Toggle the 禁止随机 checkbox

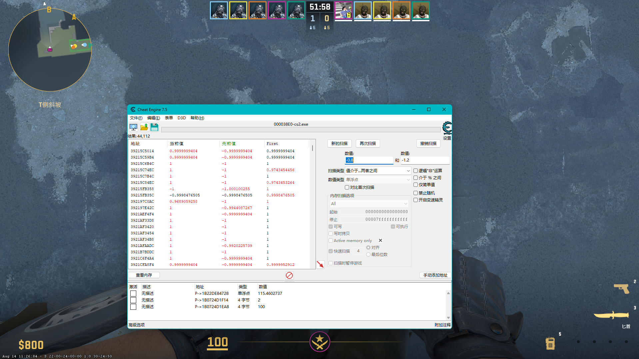click(415, 193)
